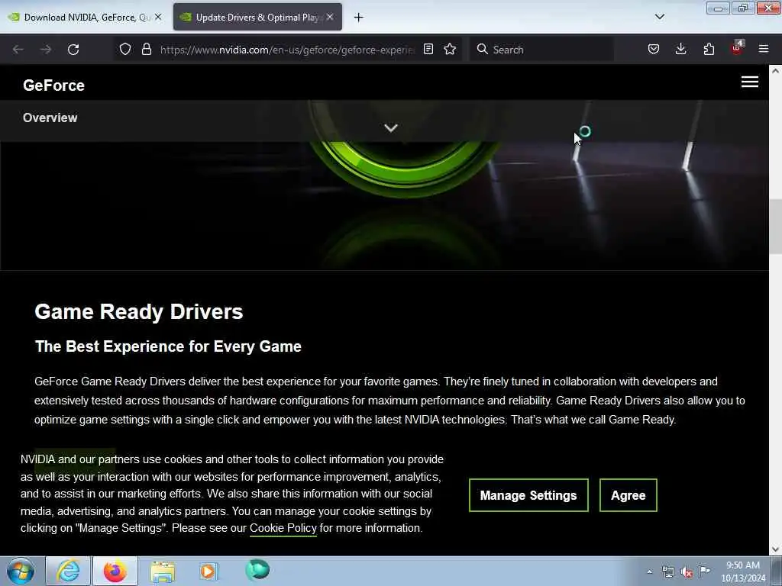Open Action Center flag icon
This screenshot has height=586, width=782.
click(705, 571)
